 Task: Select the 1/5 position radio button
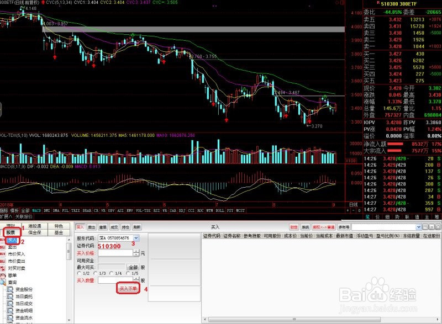[128, 273]
